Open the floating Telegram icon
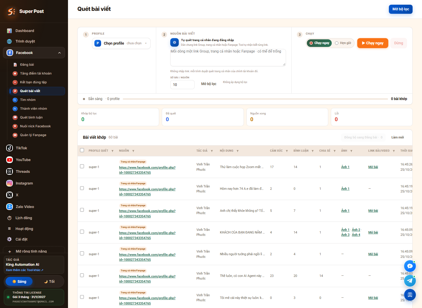Image resolution: width=422 pixels, height=308 pixels. tap(410, 281)
